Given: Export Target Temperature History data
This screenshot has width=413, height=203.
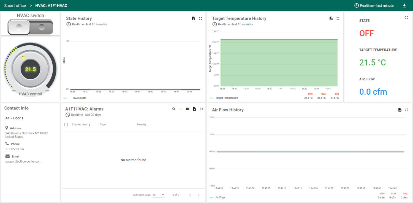Looking at the screenshot, I should pos(331,18).
